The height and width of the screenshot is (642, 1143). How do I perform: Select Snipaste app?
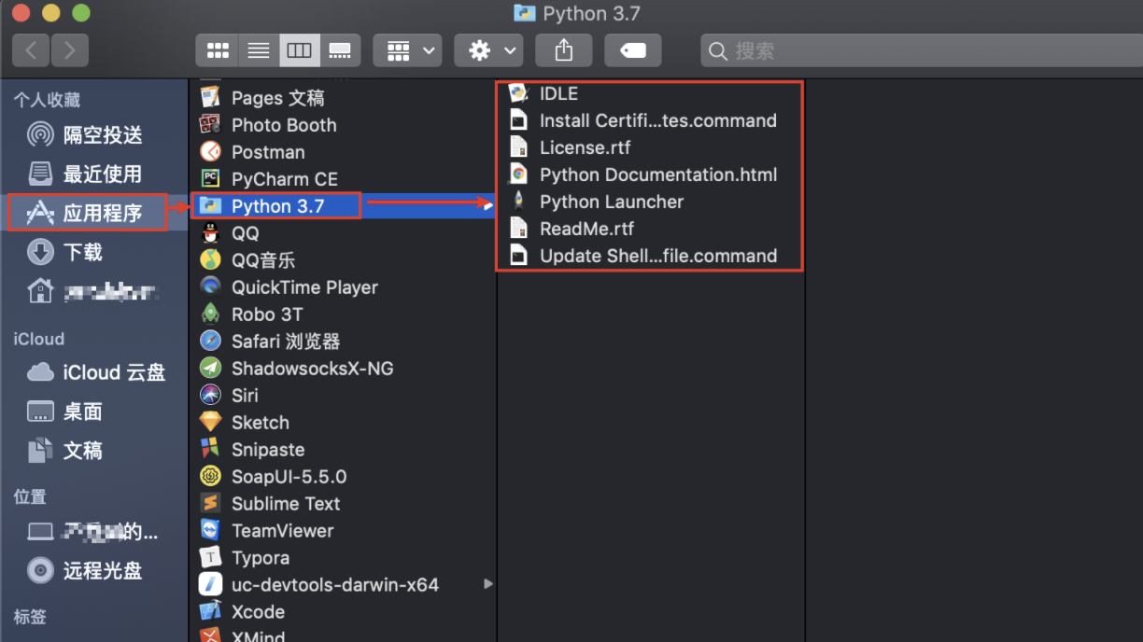[344, 450]
